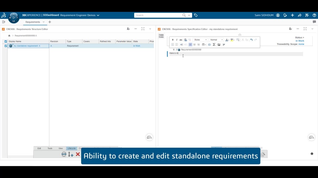Add a new dashboard tab
Image resolution: width=318 pixels, height=178 pixels.
click(x=50, y=22)
